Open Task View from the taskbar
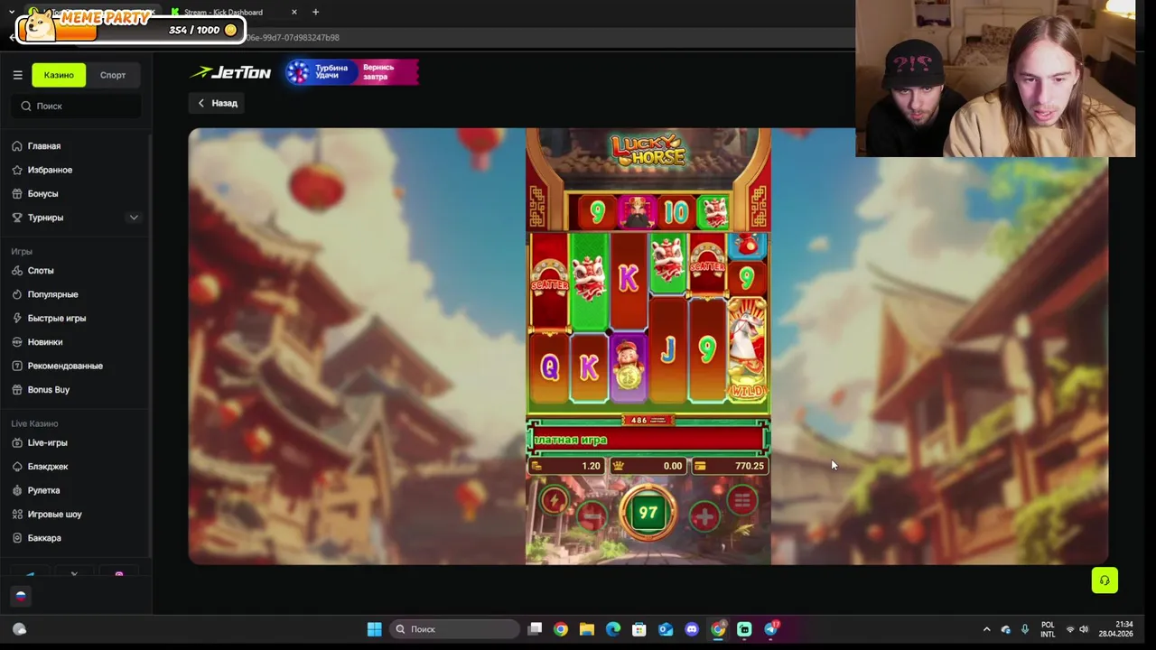This screenshot has height=650, width=1156. click(535, 629)
